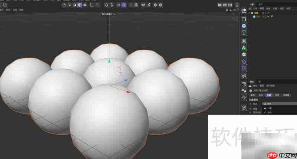
Task: Open the 用户数据 menu in Attribute Manager
Action: click(x=271, y=86)
